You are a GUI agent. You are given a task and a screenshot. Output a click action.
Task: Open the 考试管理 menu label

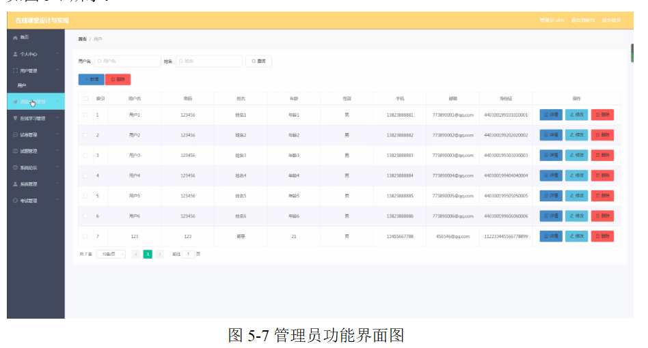[29, 201]
